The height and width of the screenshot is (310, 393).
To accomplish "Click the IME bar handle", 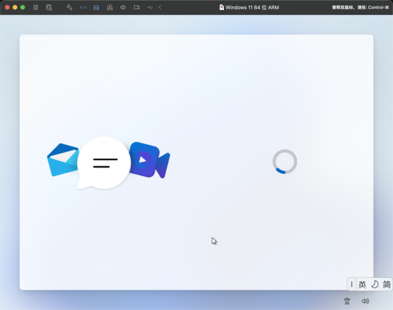I will 352,284.
